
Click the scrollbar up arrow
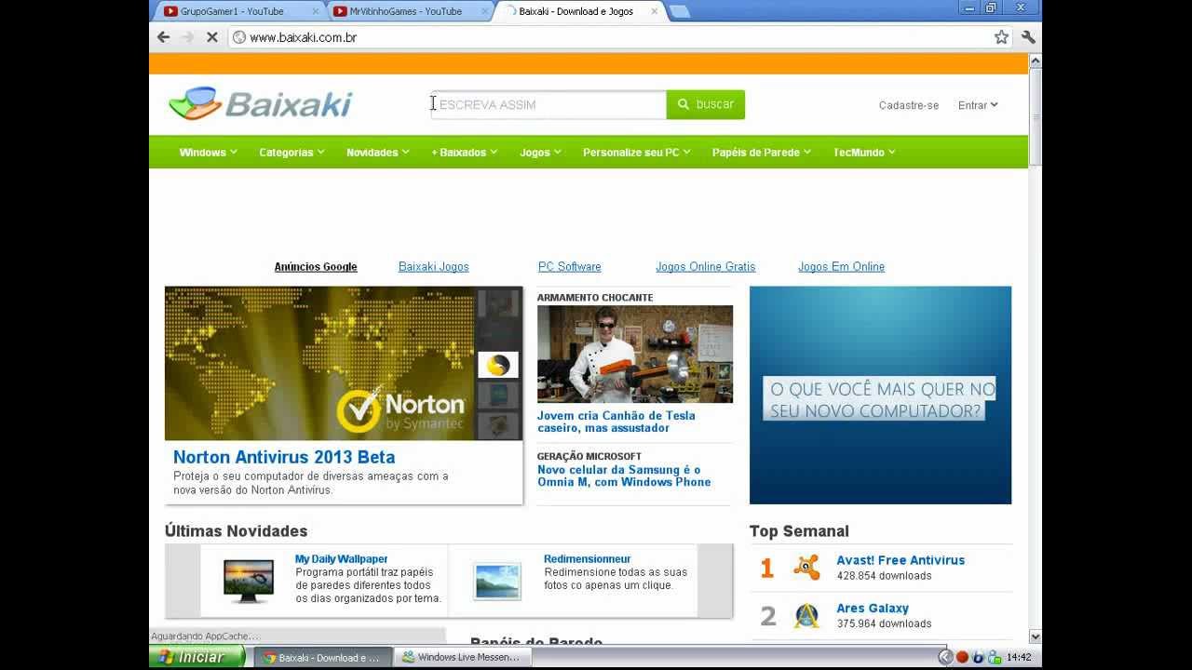pos(1035,60)
